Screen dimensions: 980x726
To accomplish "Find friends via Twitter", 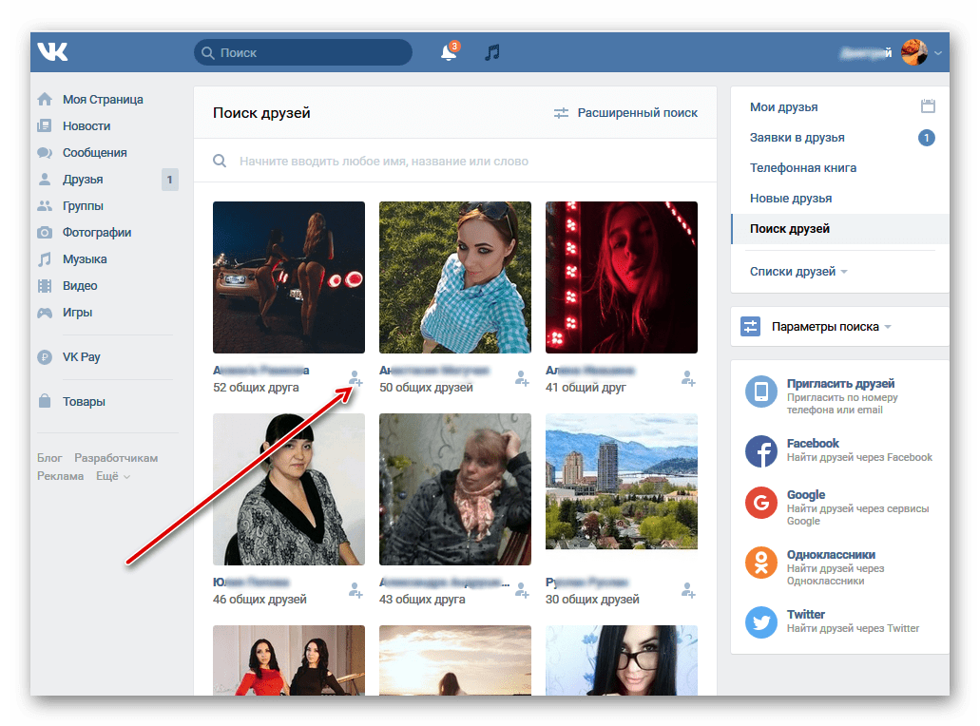I will pyautogui.click(x=832, y=621).
